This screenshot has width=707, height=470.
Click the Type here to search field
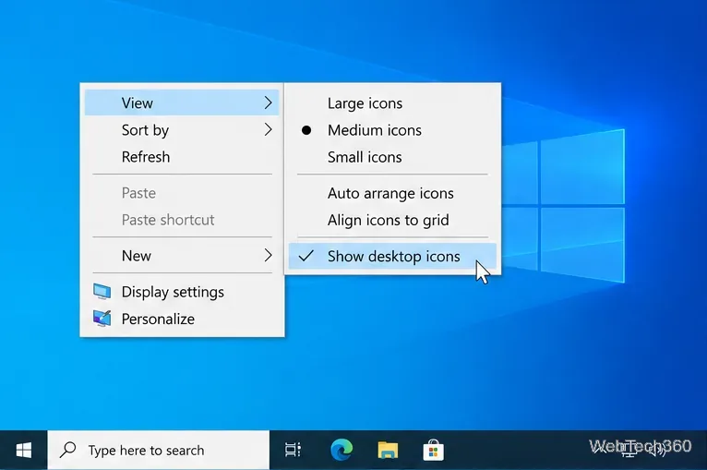[x=158, y=451]
